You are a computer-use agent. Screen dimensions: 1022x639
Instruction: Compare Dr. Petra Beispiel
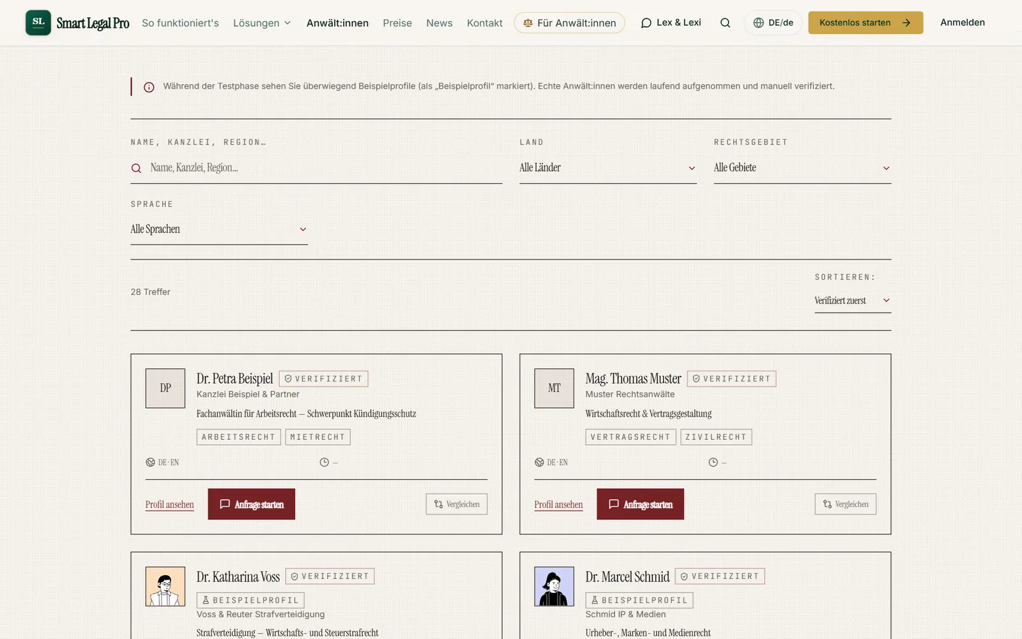(457, 504)
